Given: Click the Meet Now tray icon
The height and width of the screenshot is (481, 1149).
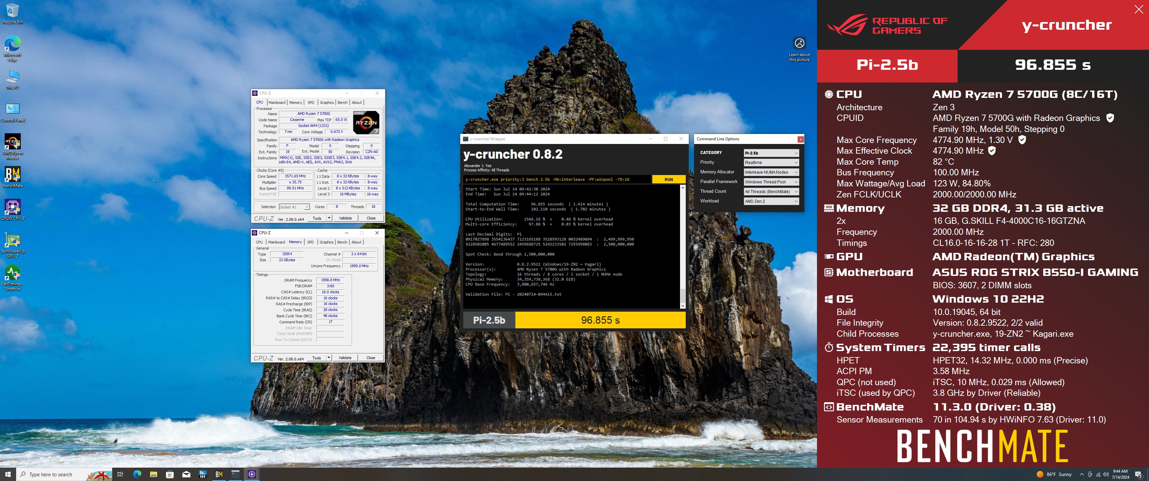Looking at the screenshot, I should point(1090,474).
